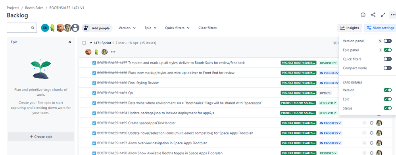This screenshot has width=396, height=155.
Task: Open the Update package.json to include deployment issue
Action: coord(171,113)
